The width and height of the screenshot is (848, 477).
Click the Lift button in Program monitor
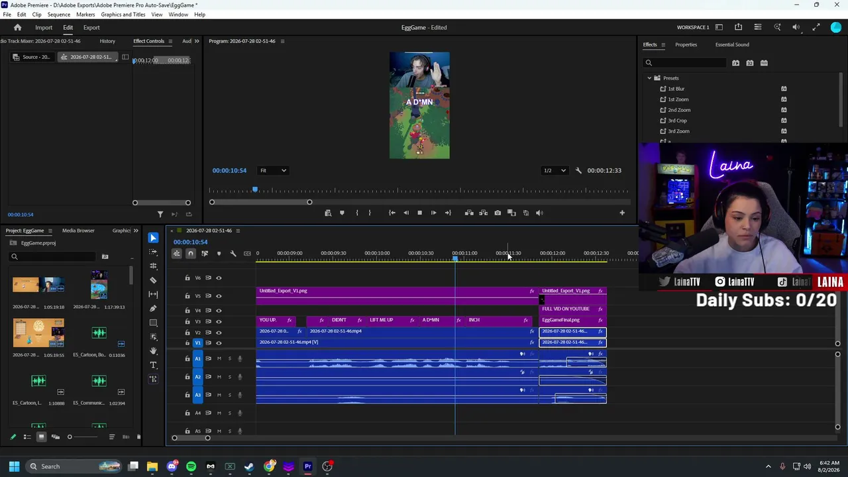[469, 213]
